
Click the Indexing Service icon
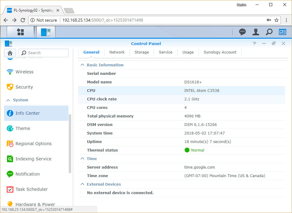(10, 159)
